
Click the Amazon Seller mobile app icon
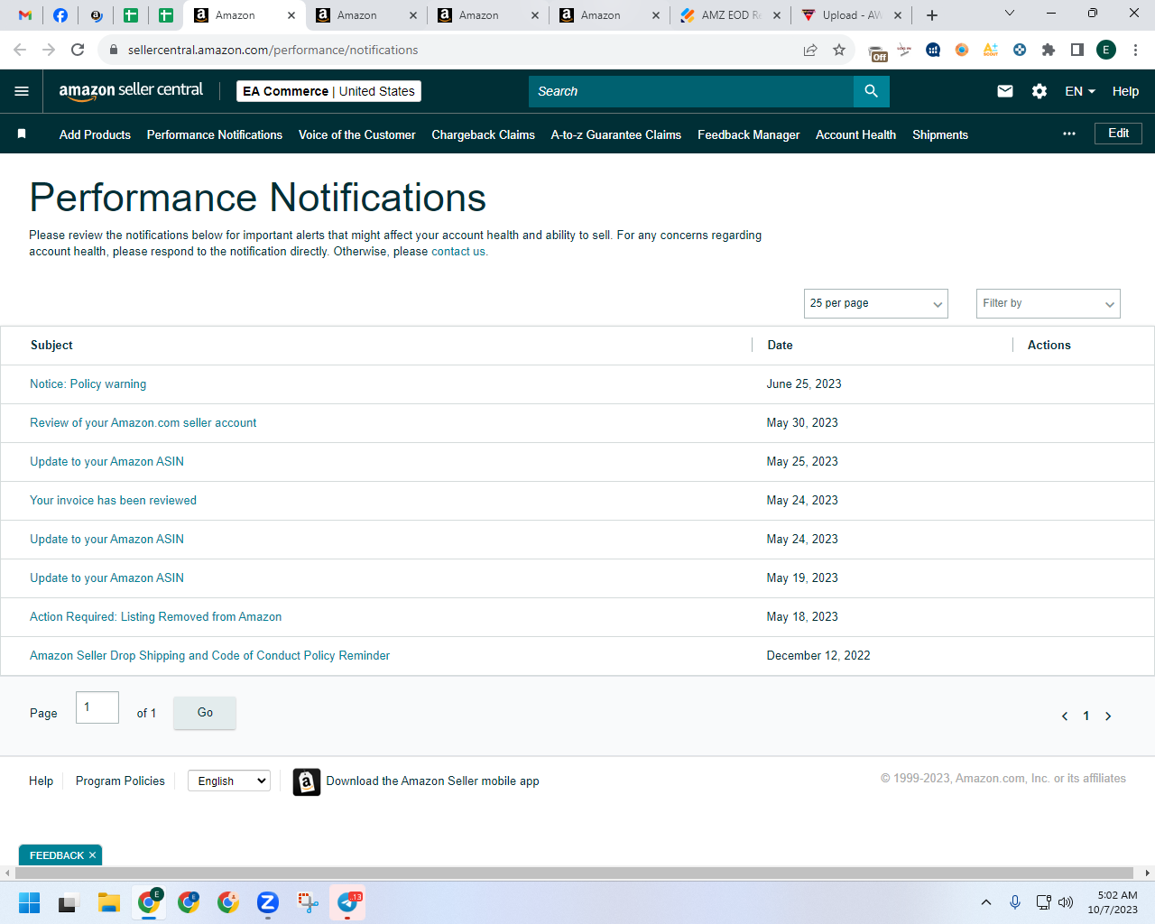tap(307, 781)
